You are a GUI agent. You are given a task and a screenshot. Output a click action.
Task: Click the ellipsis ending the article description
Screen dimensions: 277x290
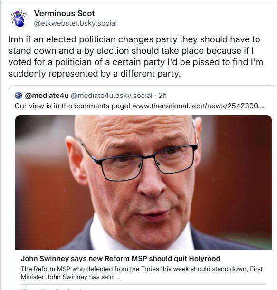118,277
